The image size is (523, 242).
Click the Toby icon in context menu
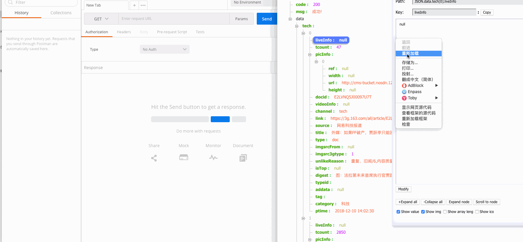coord(404,98)
